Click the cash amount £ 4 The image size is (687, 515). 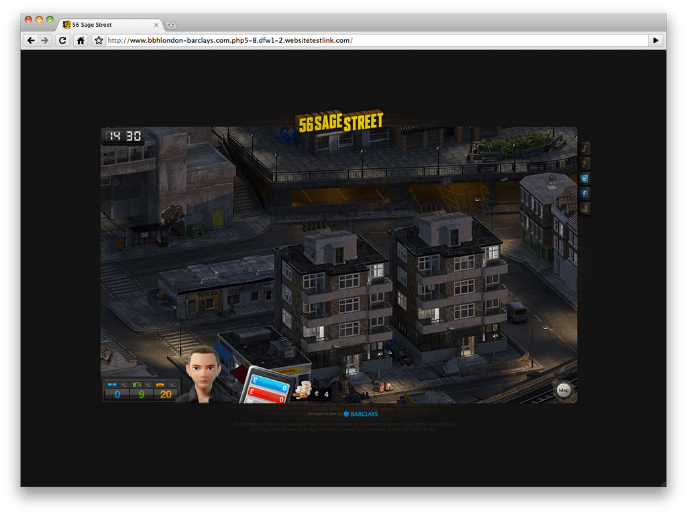click(x=321, y=394)
